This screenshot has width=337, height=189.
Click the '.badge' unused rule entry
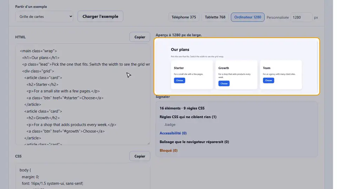pos(170,125)
